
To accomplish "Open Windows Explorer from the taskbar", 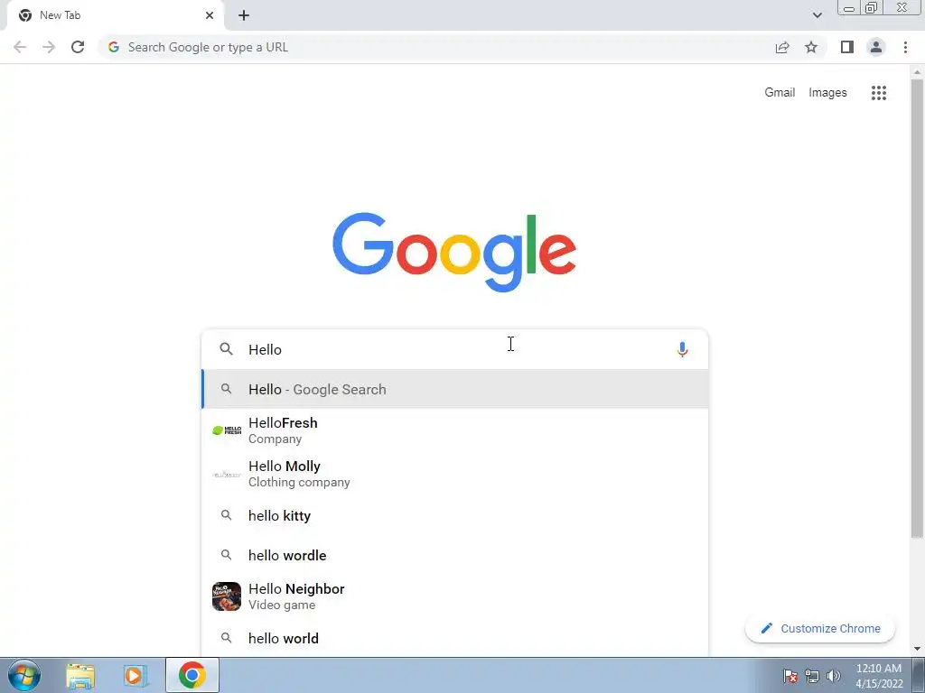I will click(x=80, y=676).
